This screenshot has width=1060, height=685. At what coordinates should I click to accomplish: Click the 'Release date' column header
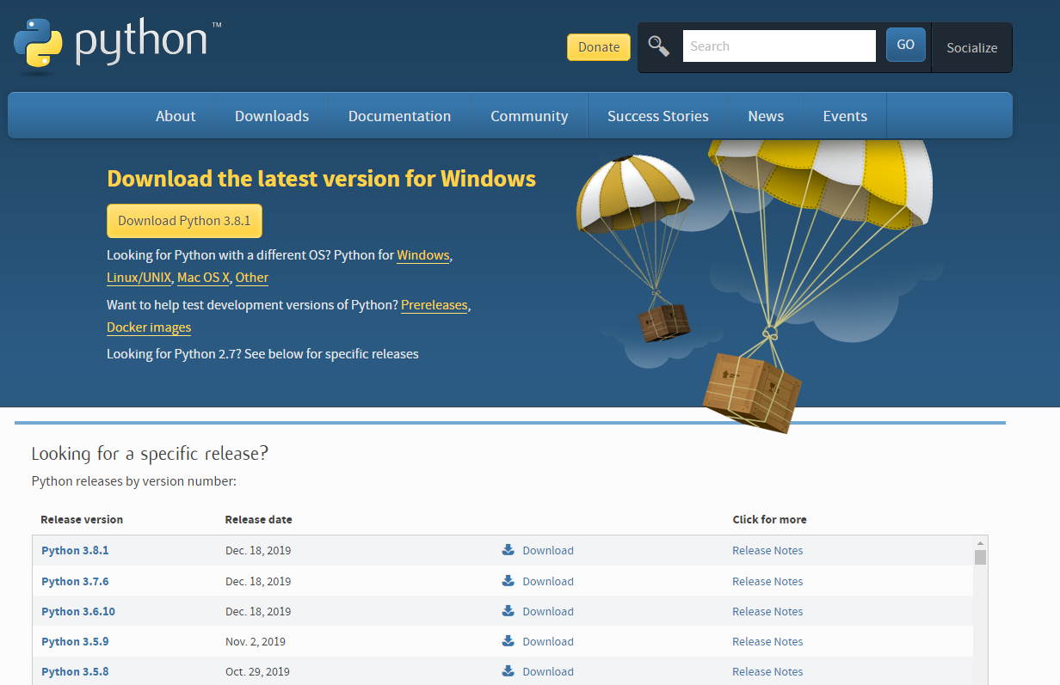point(258,519)
